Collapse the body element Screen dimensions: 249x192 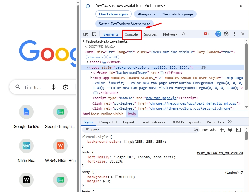pyautogui.click(x=88, y=67)
